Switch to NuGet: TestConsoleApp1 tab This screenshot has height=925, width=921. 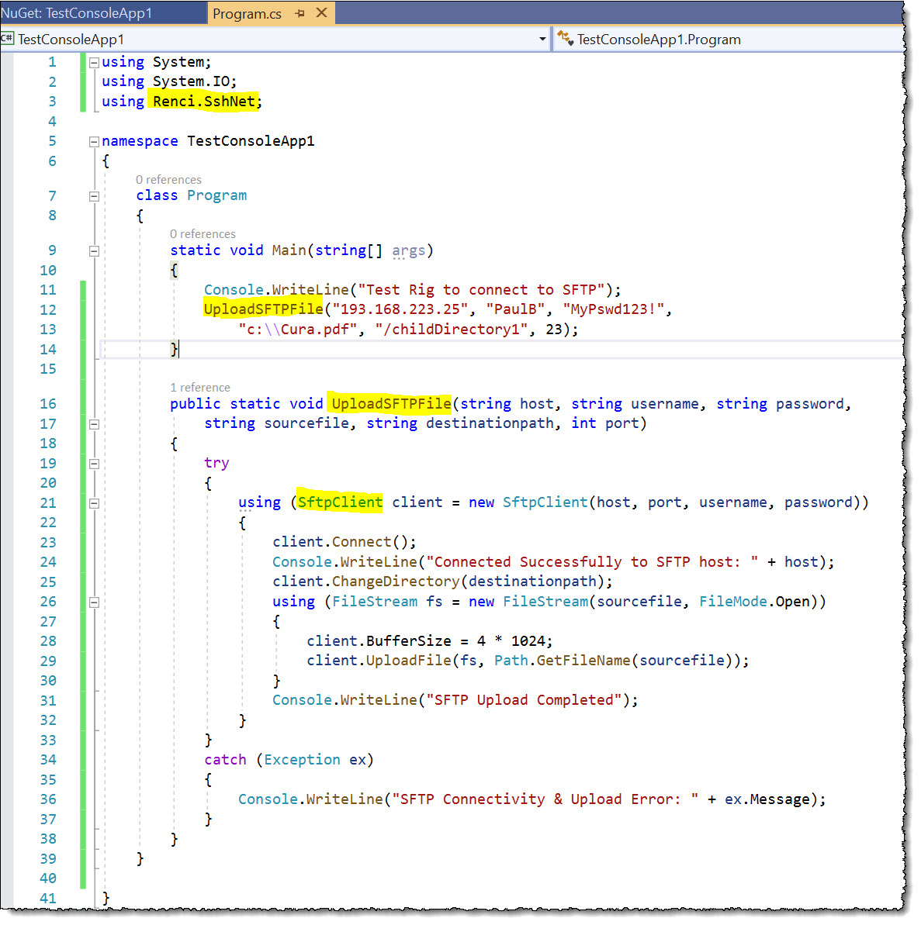point(76,13)
